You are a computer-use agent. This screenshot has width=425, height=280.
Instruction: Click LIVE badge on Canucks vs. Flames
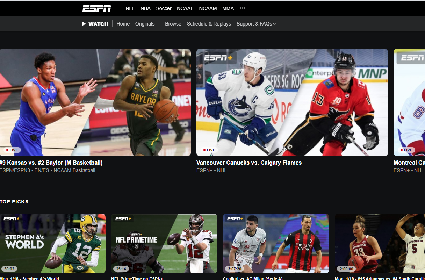[209, 150]
